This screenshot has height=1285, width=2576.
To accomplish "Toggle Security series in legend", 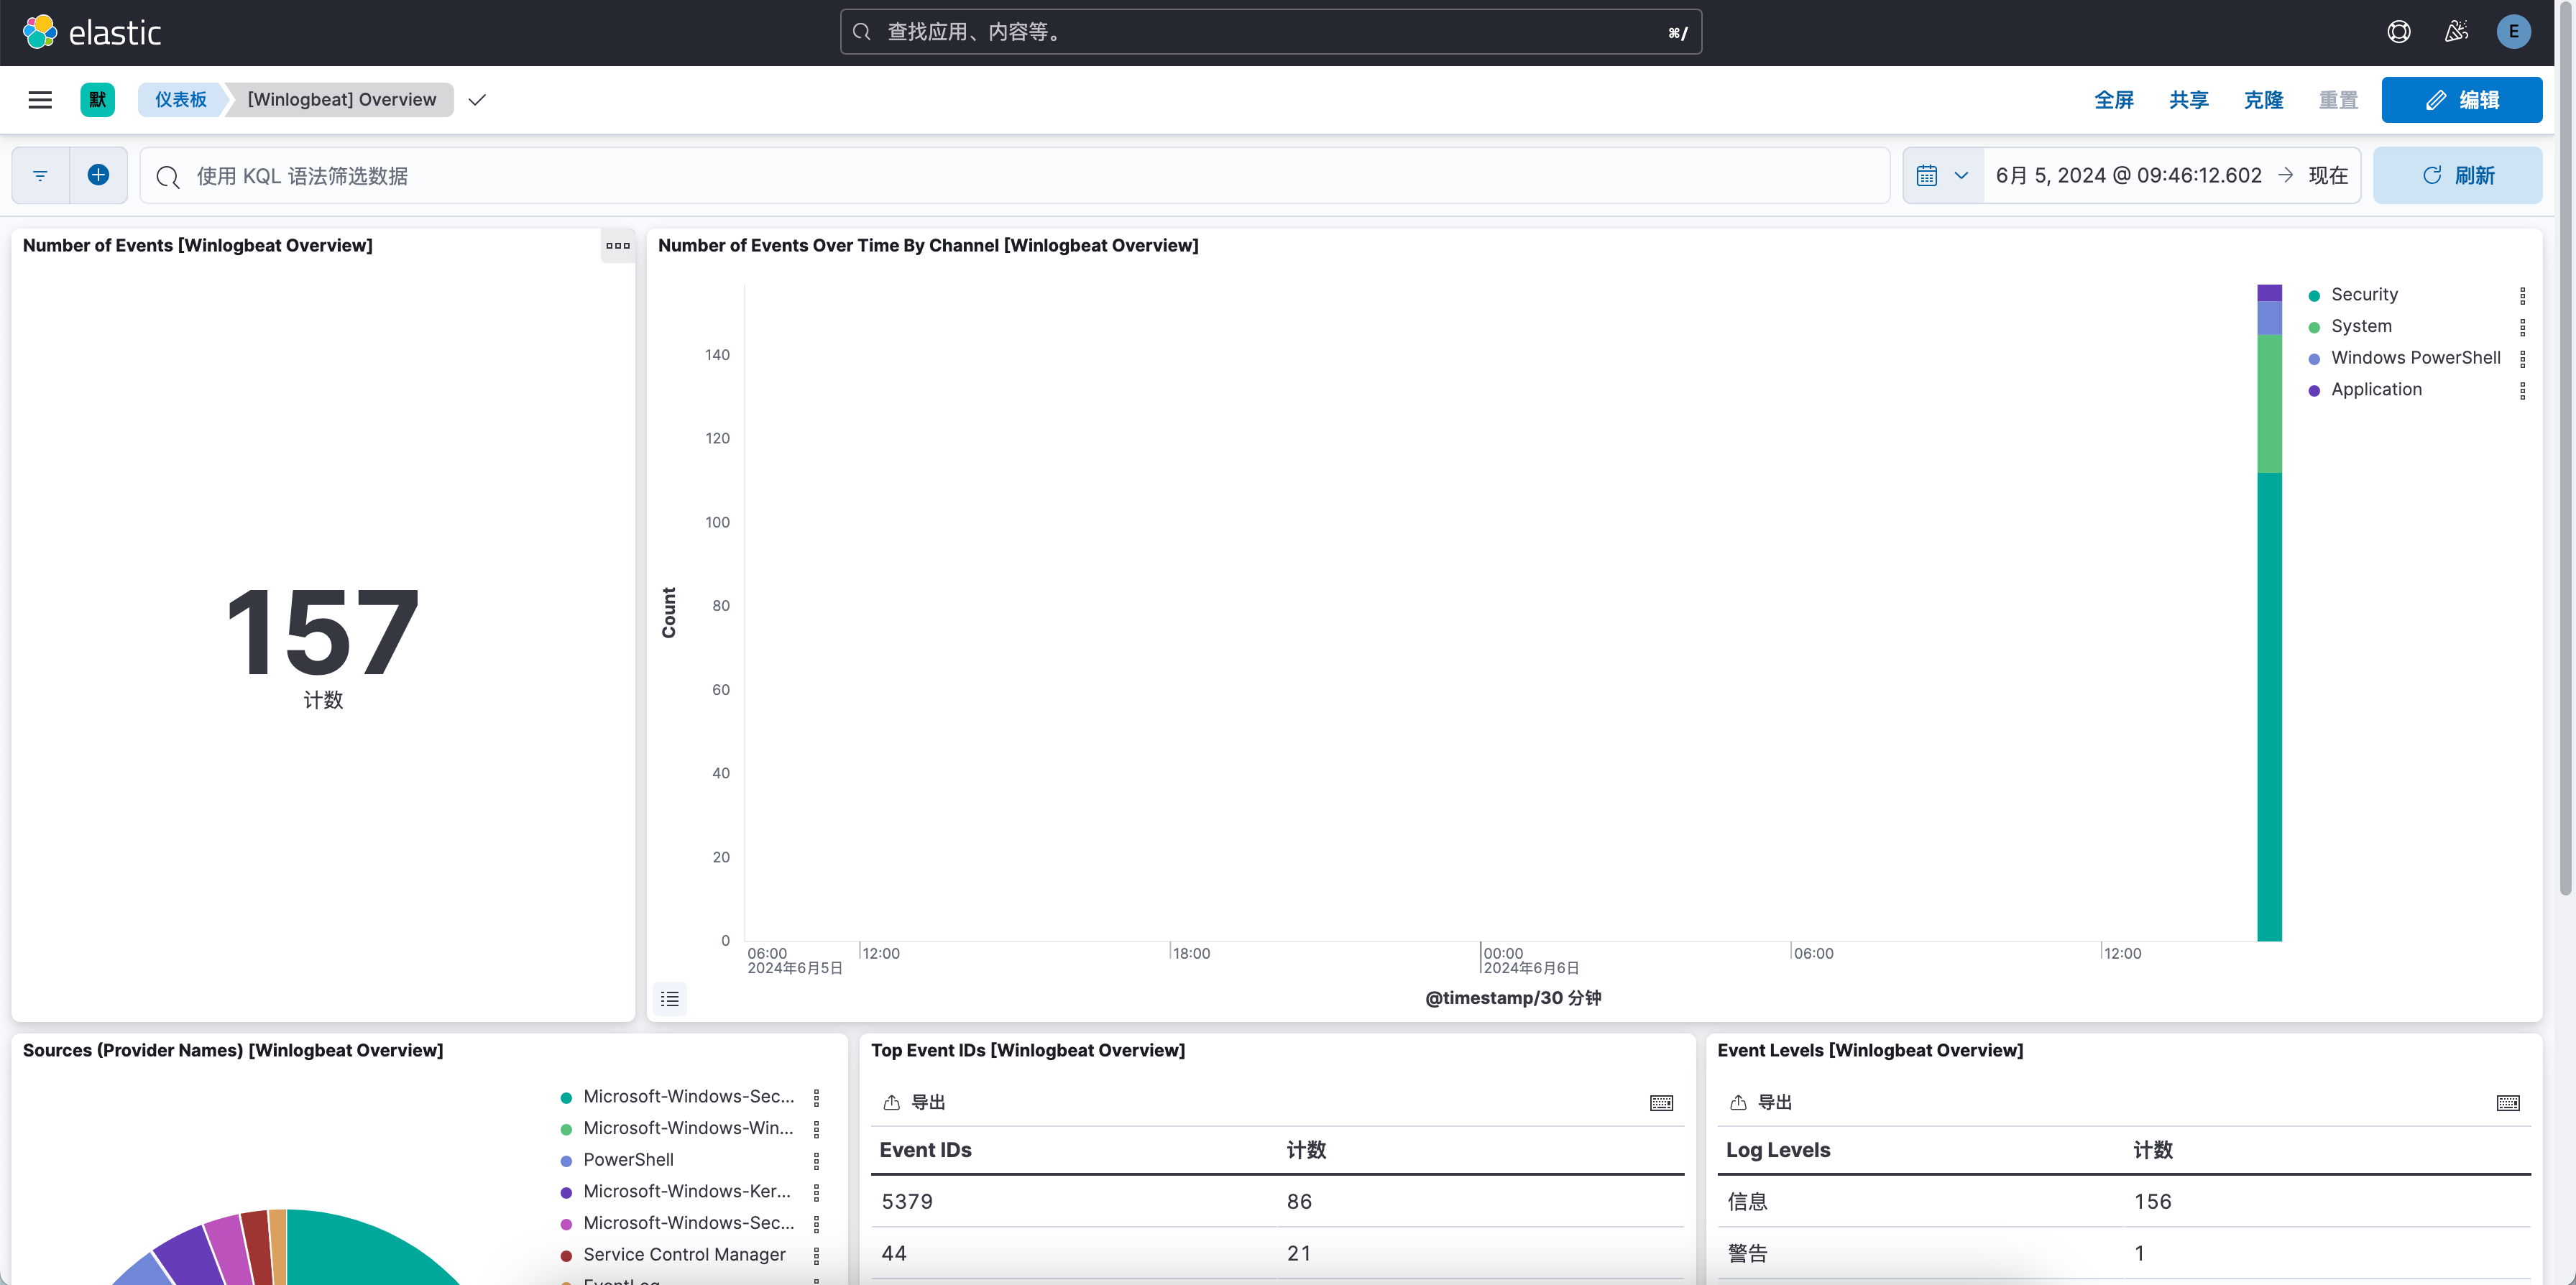I will point(2364,295).
